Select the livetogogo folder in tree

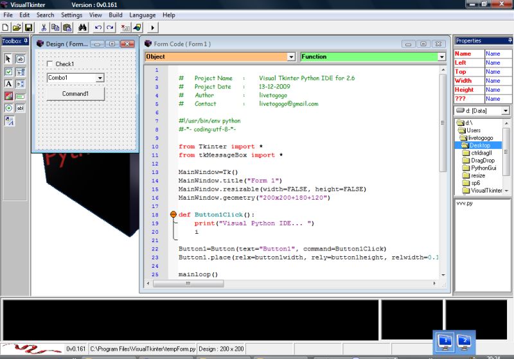coord(477,138)
